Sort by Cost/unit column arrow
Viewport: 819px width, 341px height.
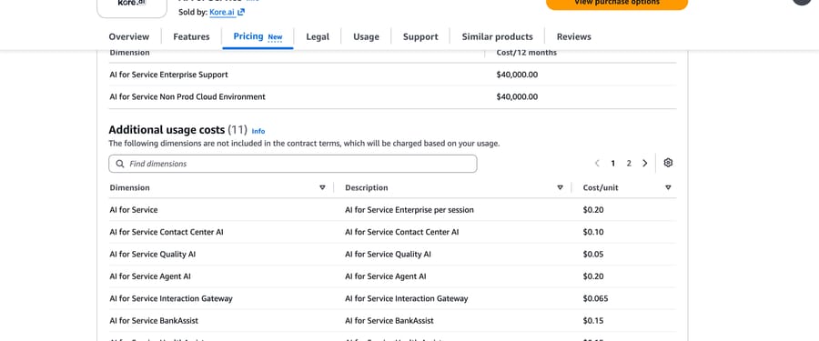click(x=668, y=187)
